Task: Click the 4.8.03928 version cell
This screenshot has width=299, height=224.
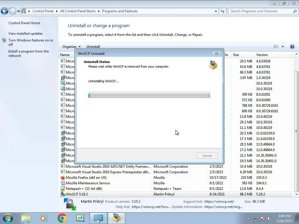Action: (x=263, y=61)
